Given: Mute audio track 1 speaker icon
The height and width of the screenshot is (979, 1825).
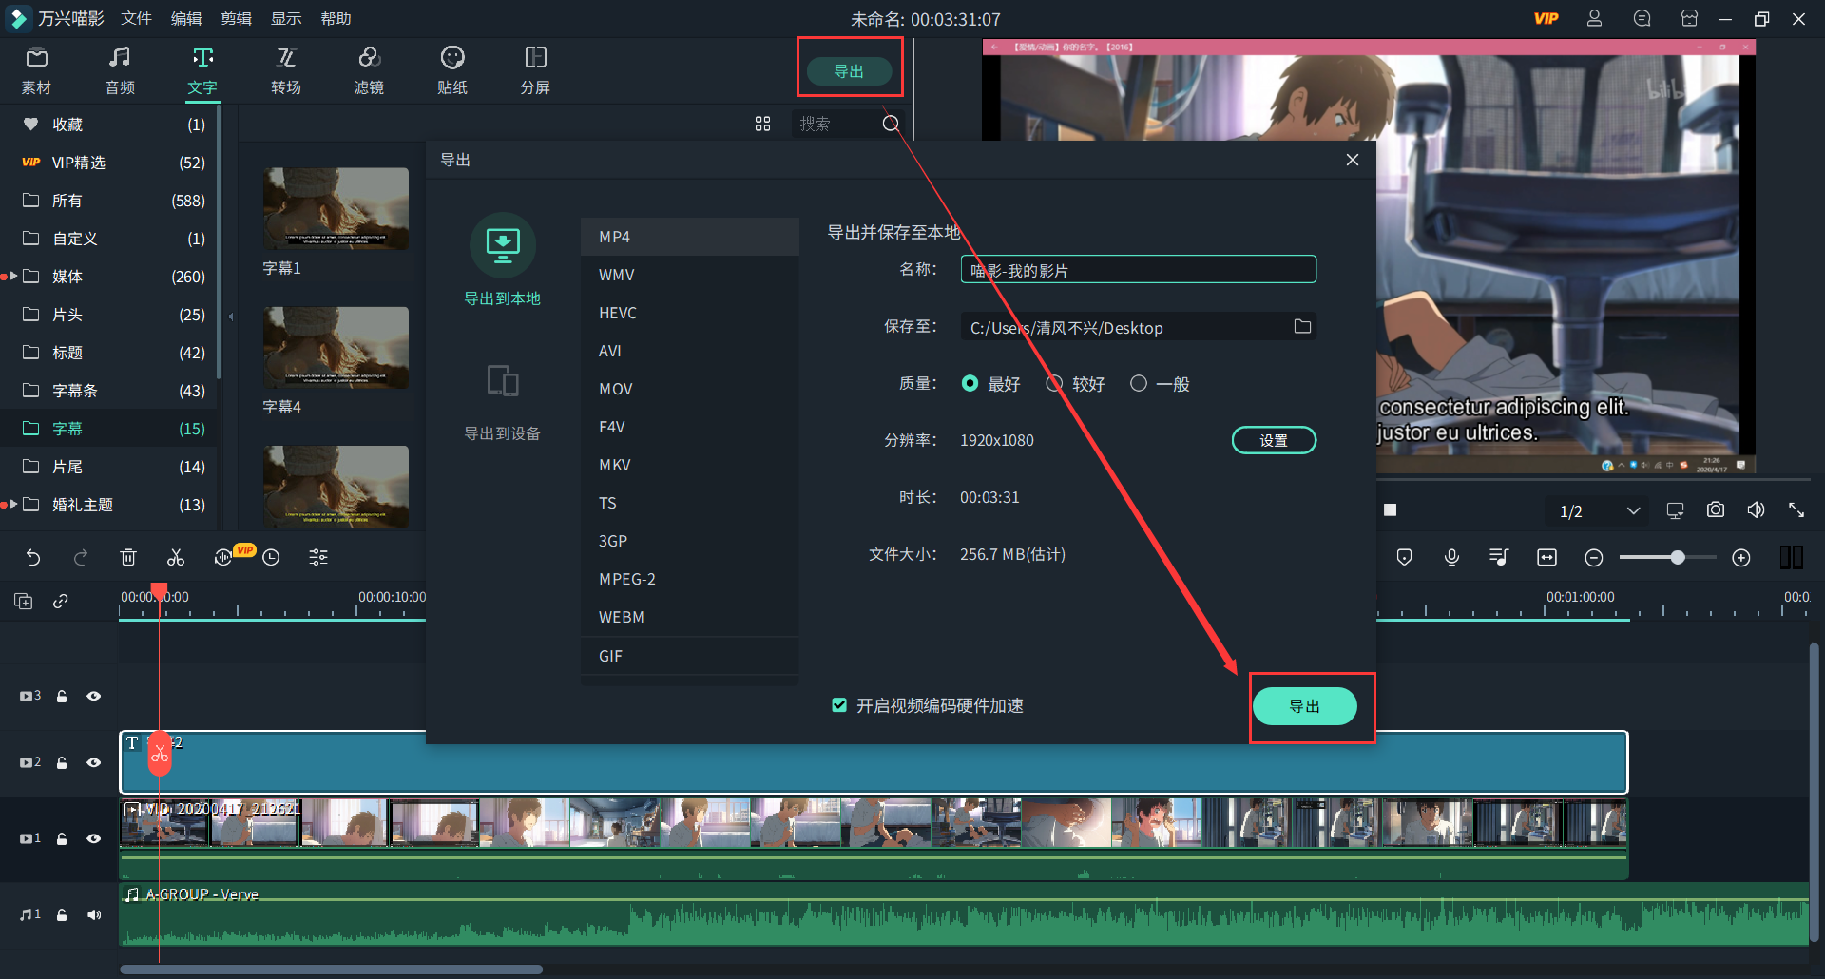Looking at the screenshot, I should (x=93, y=914).
